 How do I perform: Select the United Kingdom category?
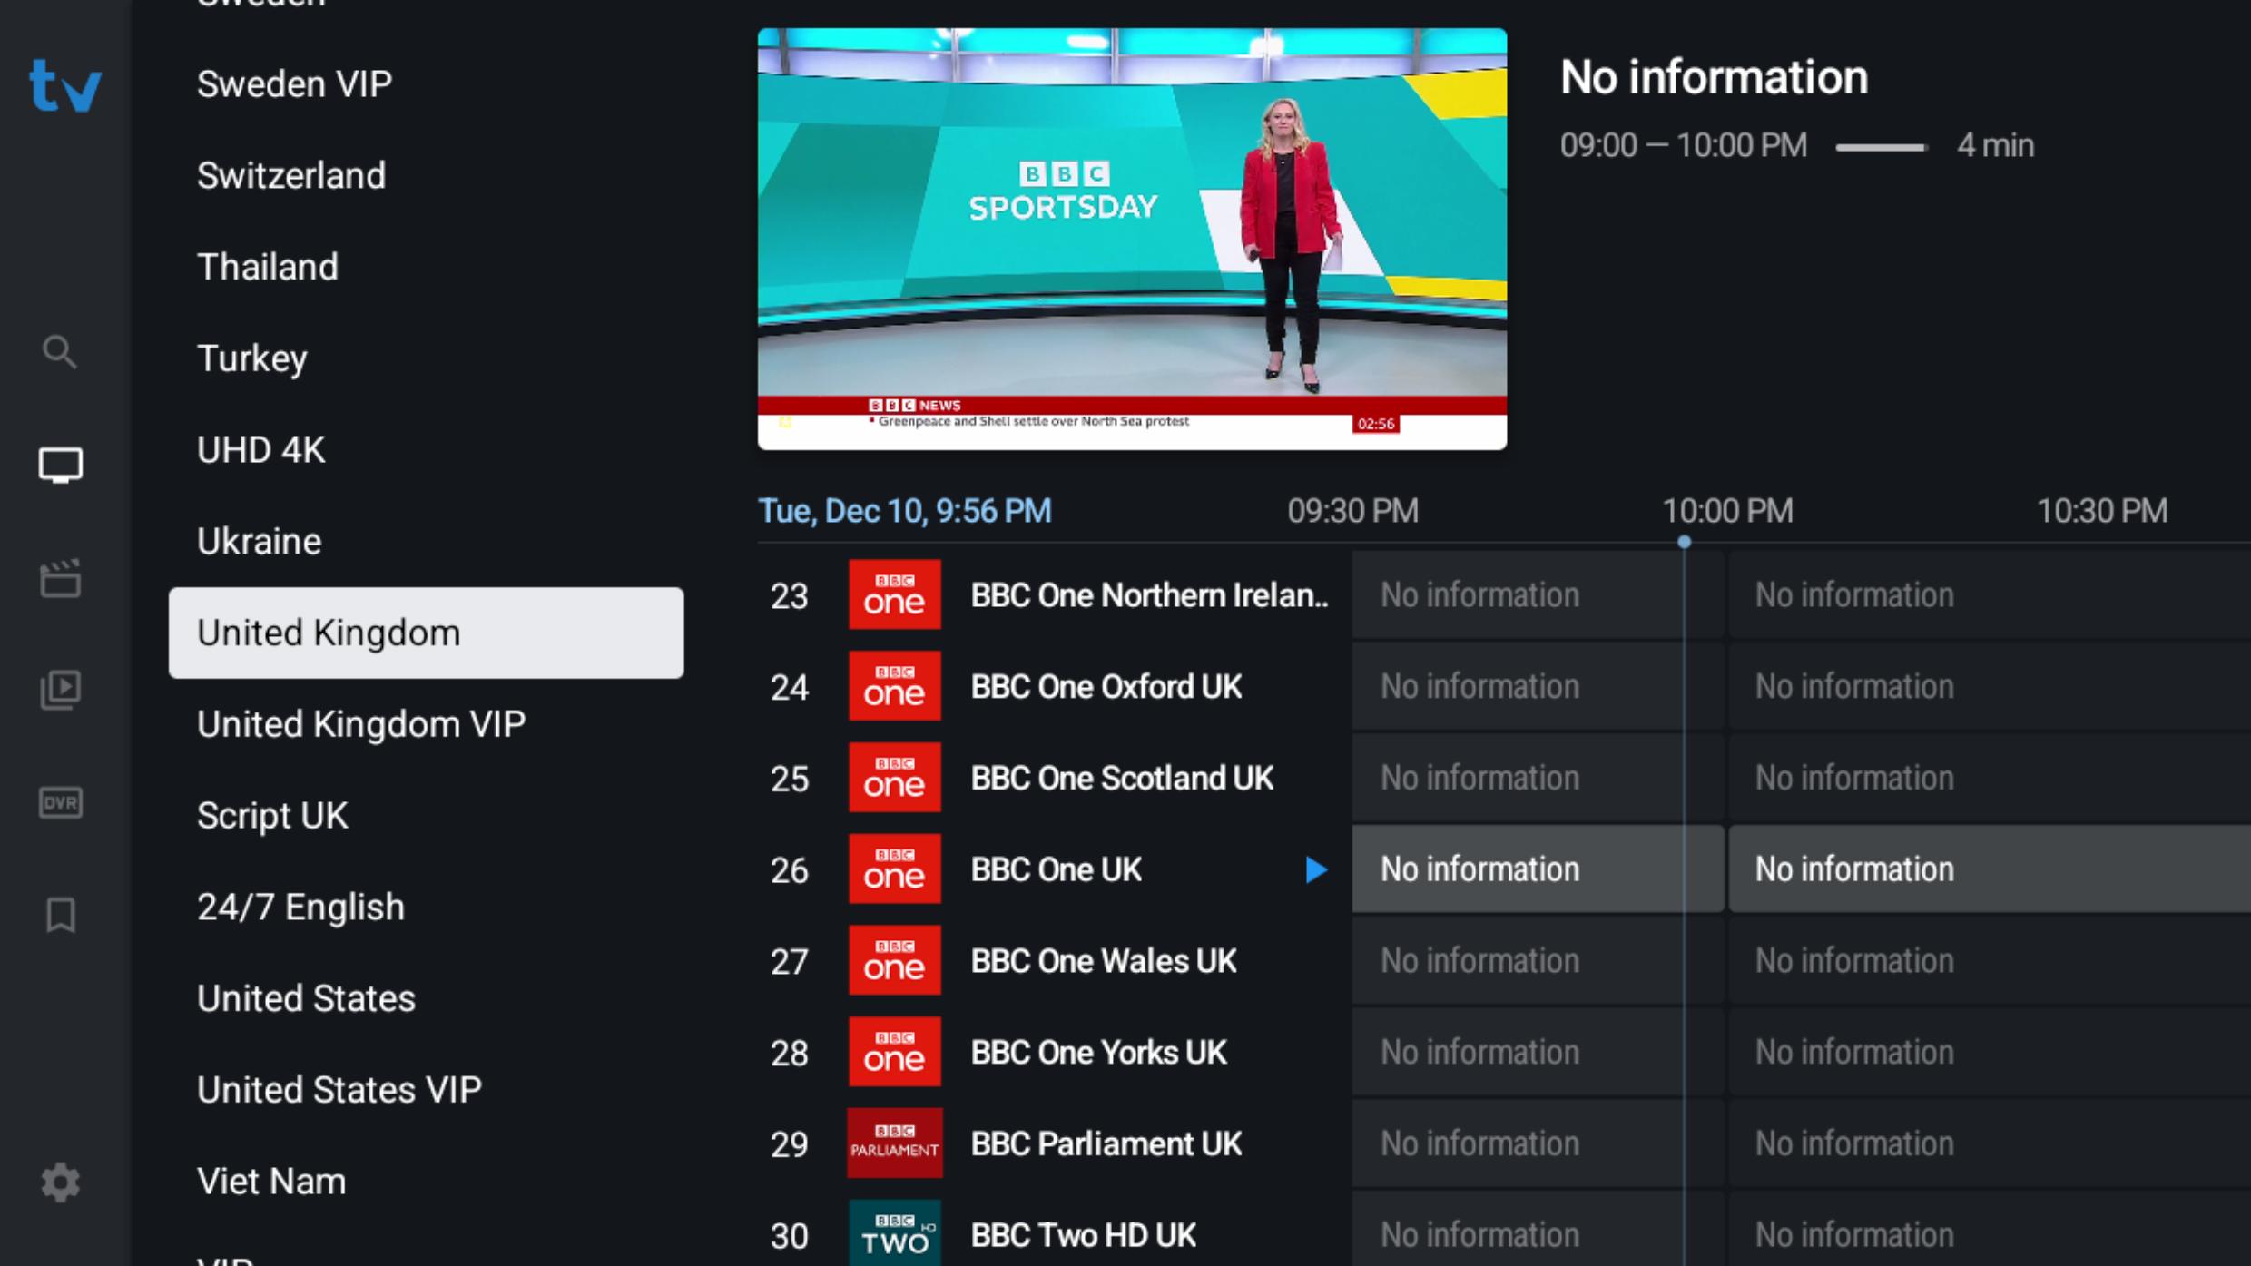point(426,633)
